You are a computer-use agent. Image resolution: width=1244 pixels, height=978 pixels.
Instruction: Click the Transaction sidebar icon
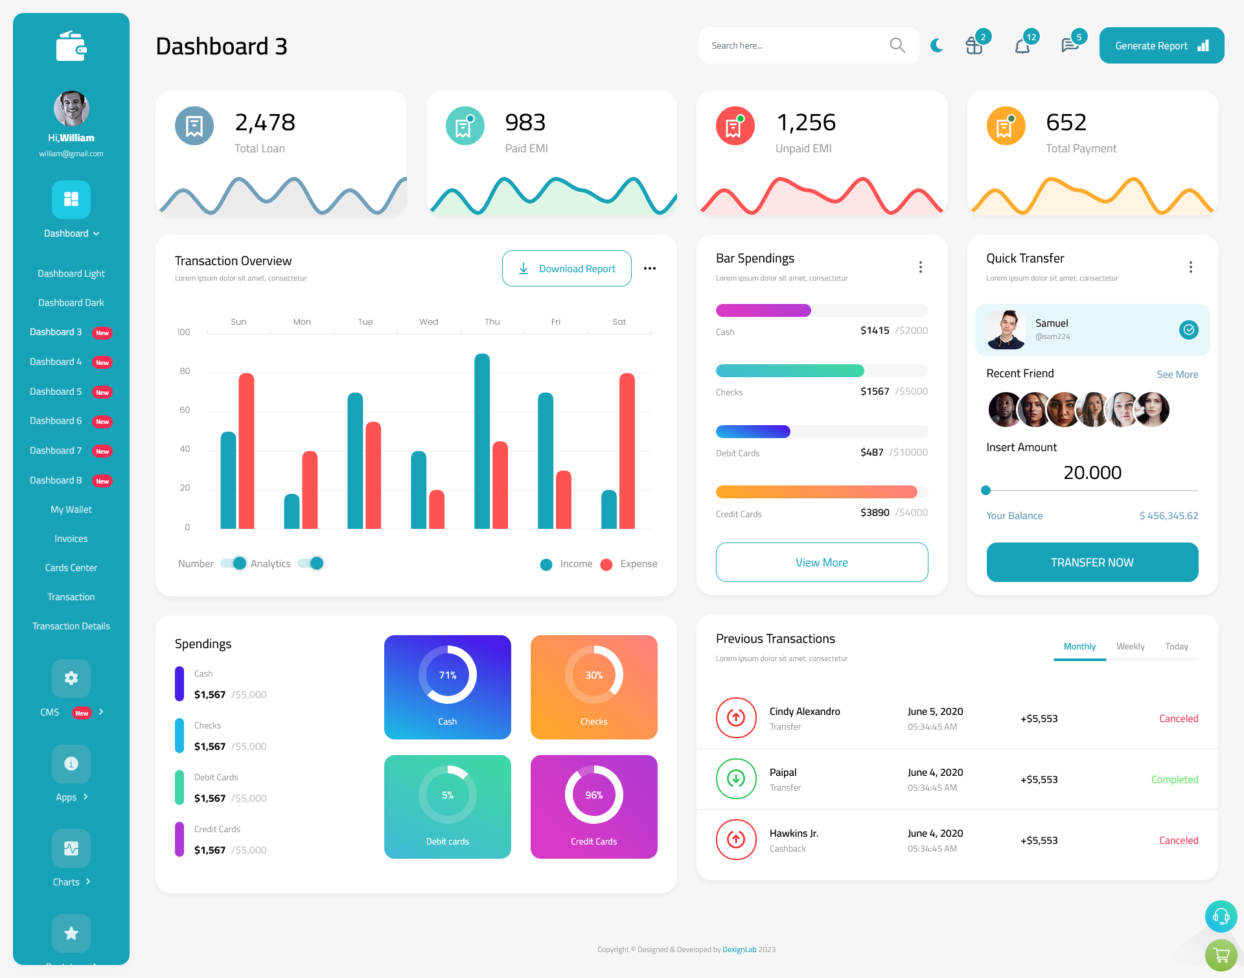pos(71,596)
